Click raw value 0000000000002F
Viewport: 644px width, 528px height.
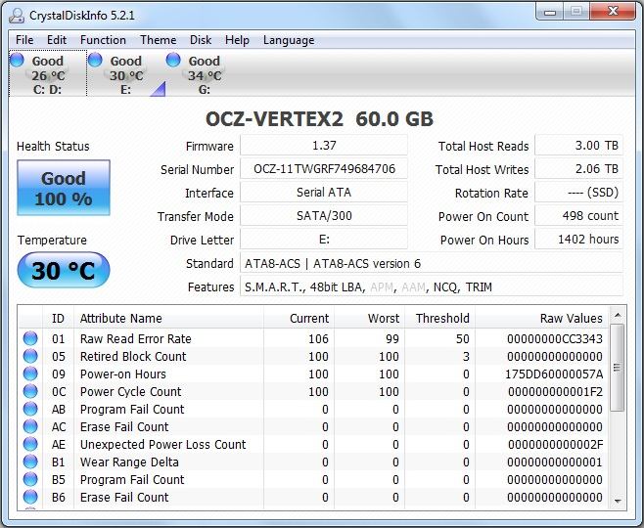coord(555,445)
